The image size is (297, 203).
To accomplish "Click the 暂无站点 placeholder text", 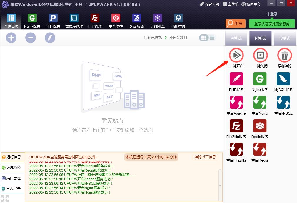I will pos(113,120).
